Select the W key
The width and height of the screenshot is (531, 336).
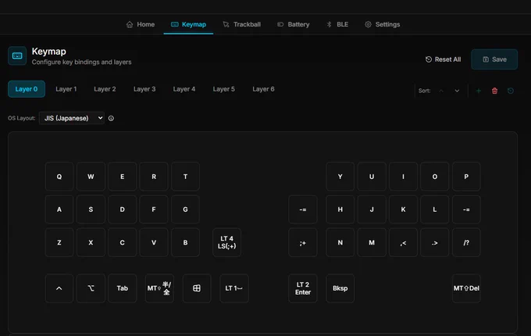[91, 177]
